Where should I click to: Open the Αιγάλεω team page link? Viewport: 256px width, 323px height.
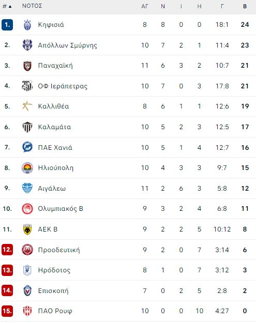[x=52, y=188]
